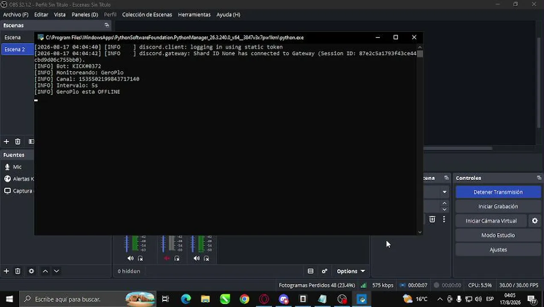This screenshot has width=544, height=307.
Task: Adjust the second mixer channel blue volume slider
Action: click(x=163, y=243)
